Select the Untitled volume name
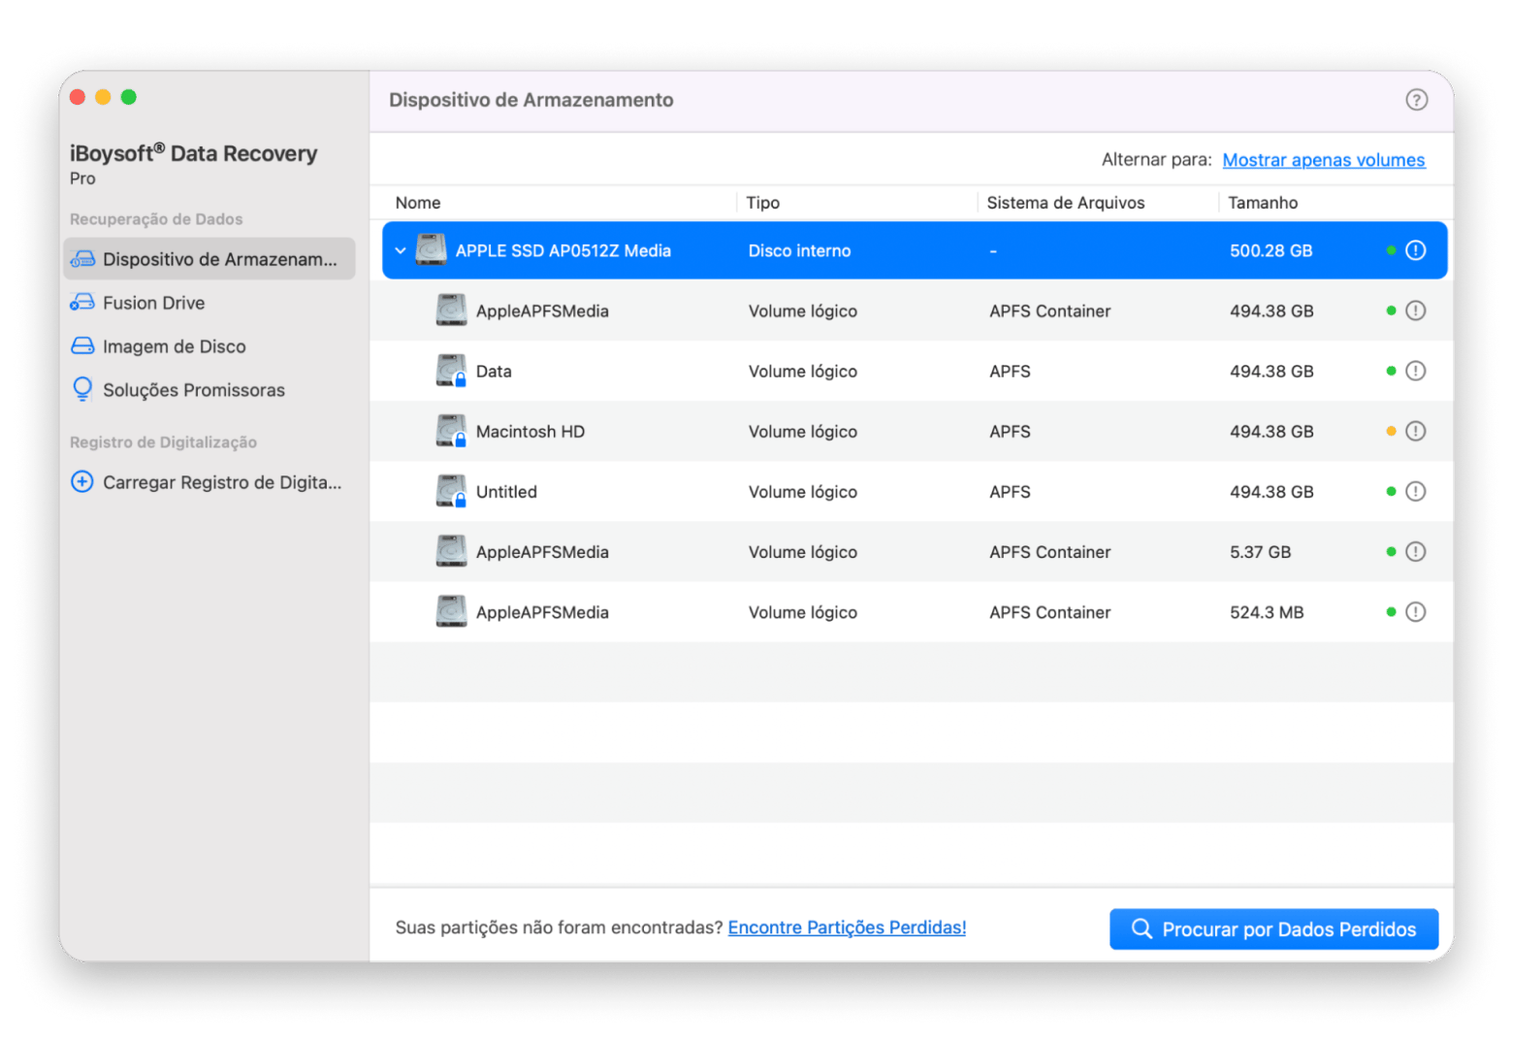Screen dimensions: 1513x1040 [506, 492]
